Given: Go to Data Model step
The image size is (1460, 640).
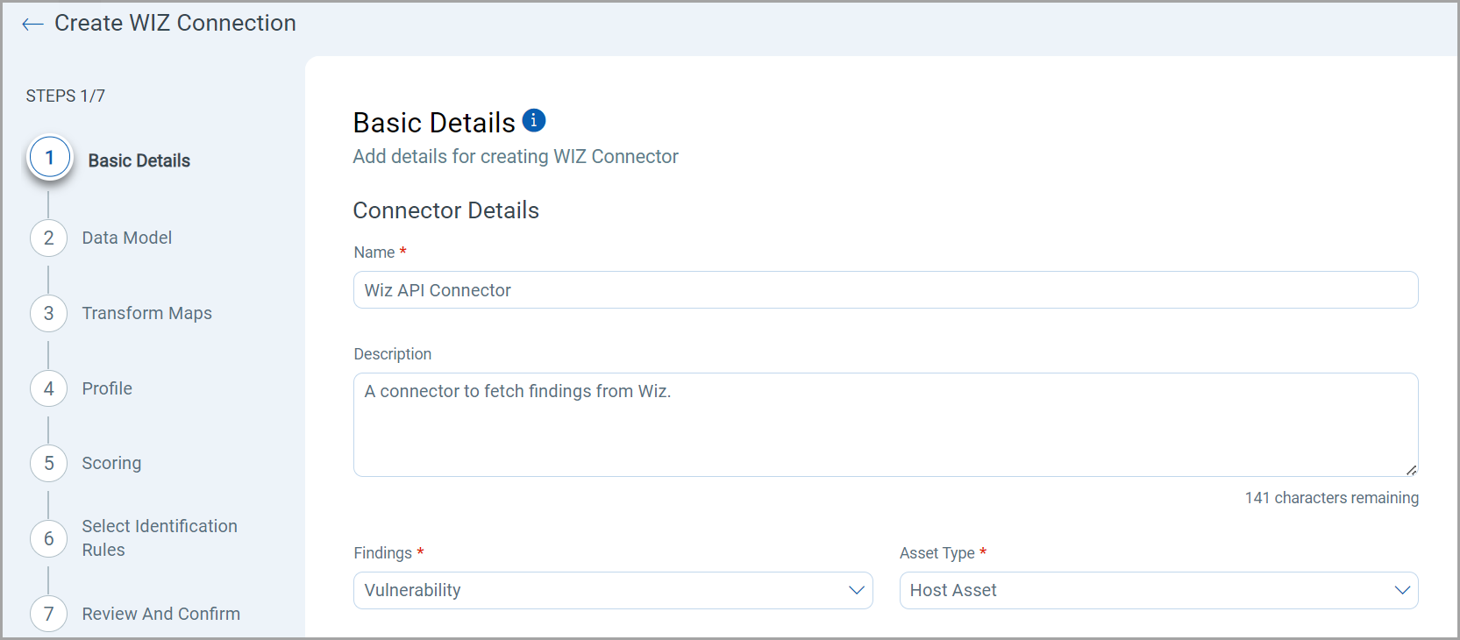Looking at the screenshot, I should click(127, 238).
